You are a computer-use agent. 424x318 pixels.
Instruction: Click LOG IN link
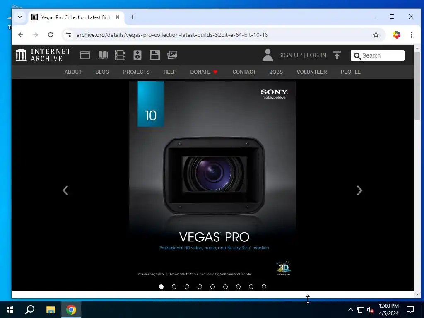tap(316, 55)
